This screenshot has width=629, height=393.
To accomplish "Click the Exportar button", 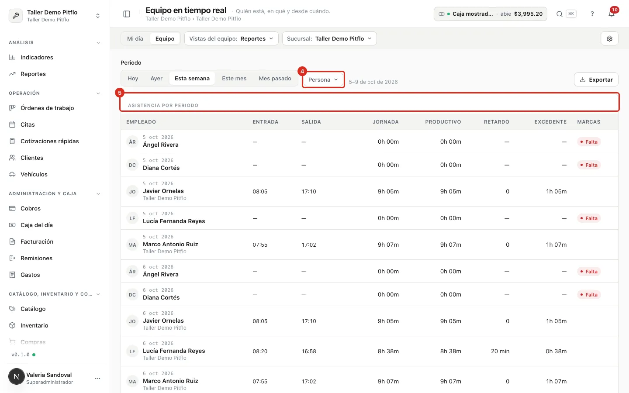I will (x=596, y=79).
